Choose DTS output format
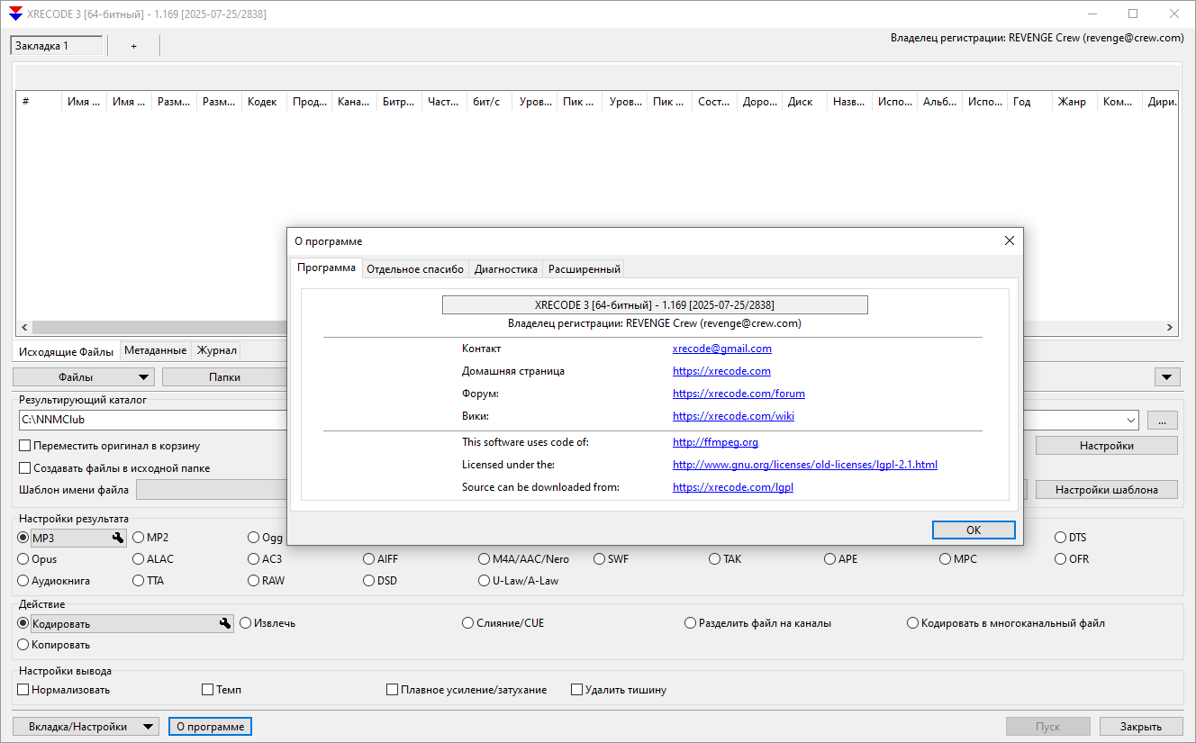The width and height of the screenshot is (1196, 743). pyautogui.click(x=1061, y=538)
